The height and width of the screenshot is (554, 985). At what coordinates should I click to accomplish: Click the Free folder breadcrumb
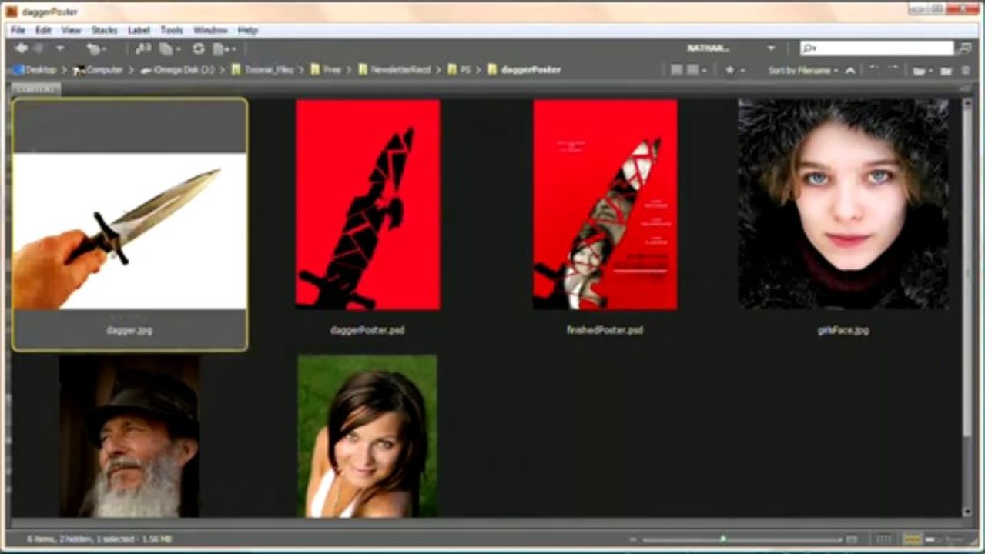(x=326, y=69)
